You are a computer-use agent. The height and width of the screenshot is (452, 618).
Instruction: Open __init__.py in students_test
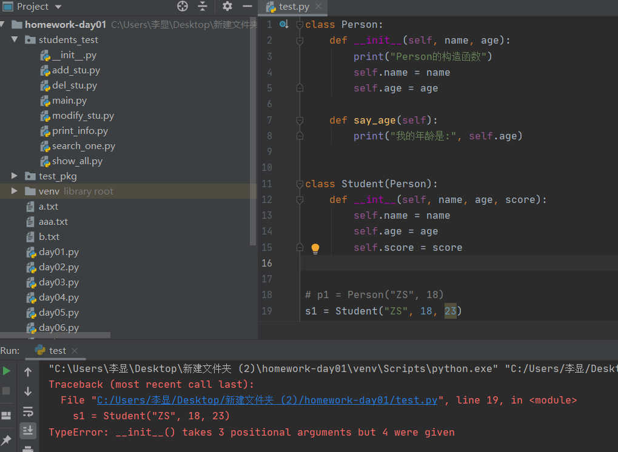[x=69, y=55]
